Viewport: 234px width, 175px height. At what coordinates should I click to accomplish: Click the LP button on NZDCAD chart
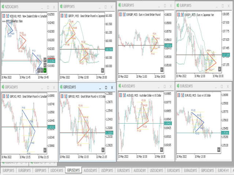pos(45,60)
